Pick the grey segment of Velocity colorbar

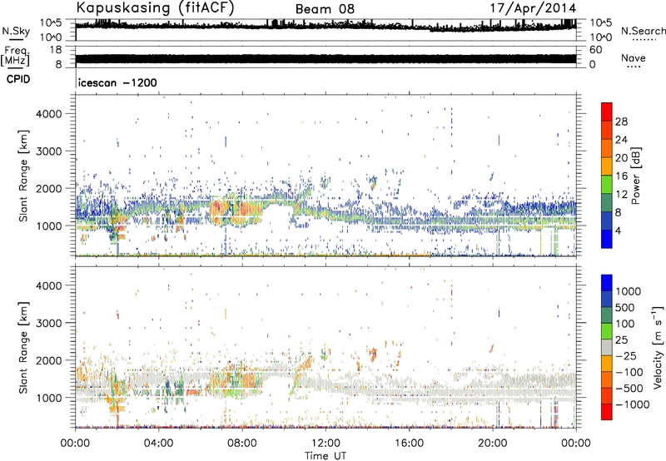coord(607,347)
